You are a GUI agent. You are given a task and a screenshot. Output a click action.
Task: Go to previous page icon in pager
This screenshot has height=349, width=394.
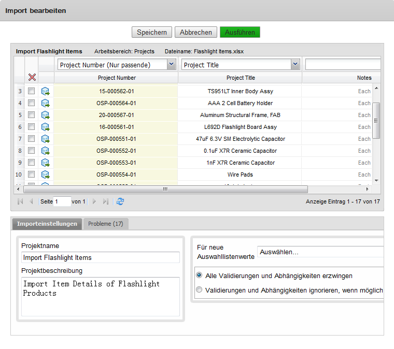31,201
